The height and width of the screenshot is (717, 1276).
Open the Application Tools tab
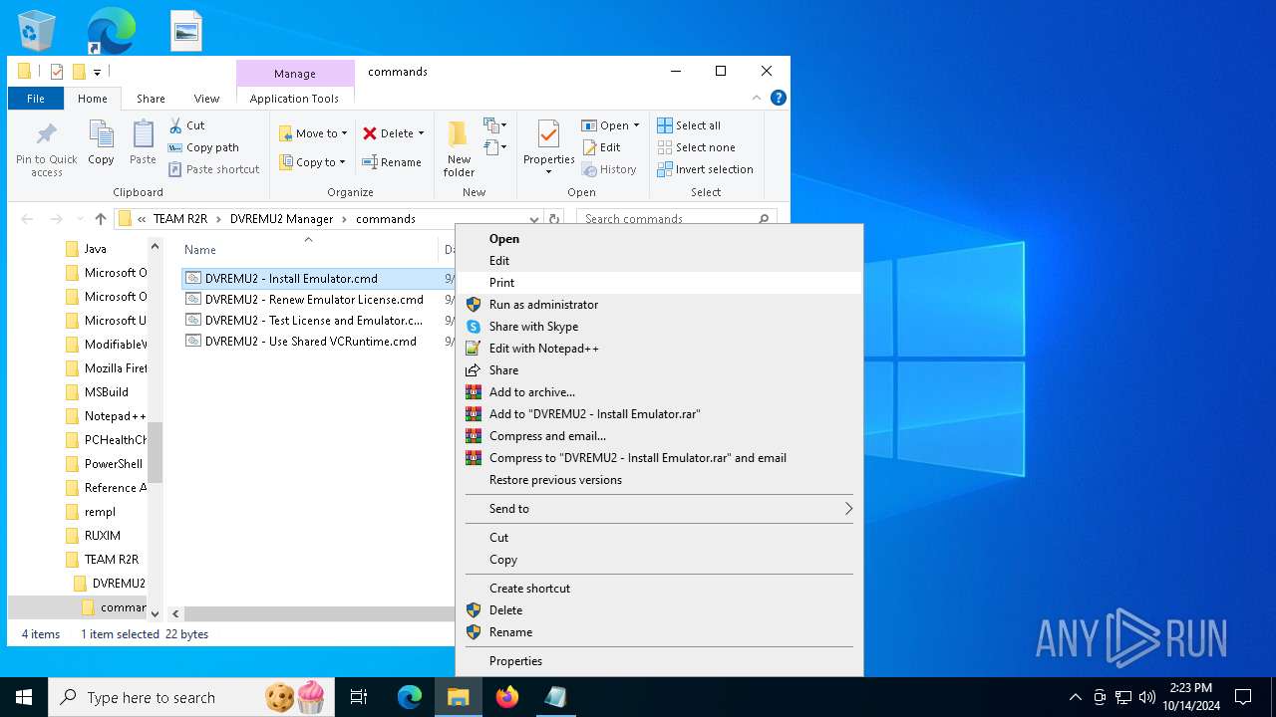click(x=294, y=99)
